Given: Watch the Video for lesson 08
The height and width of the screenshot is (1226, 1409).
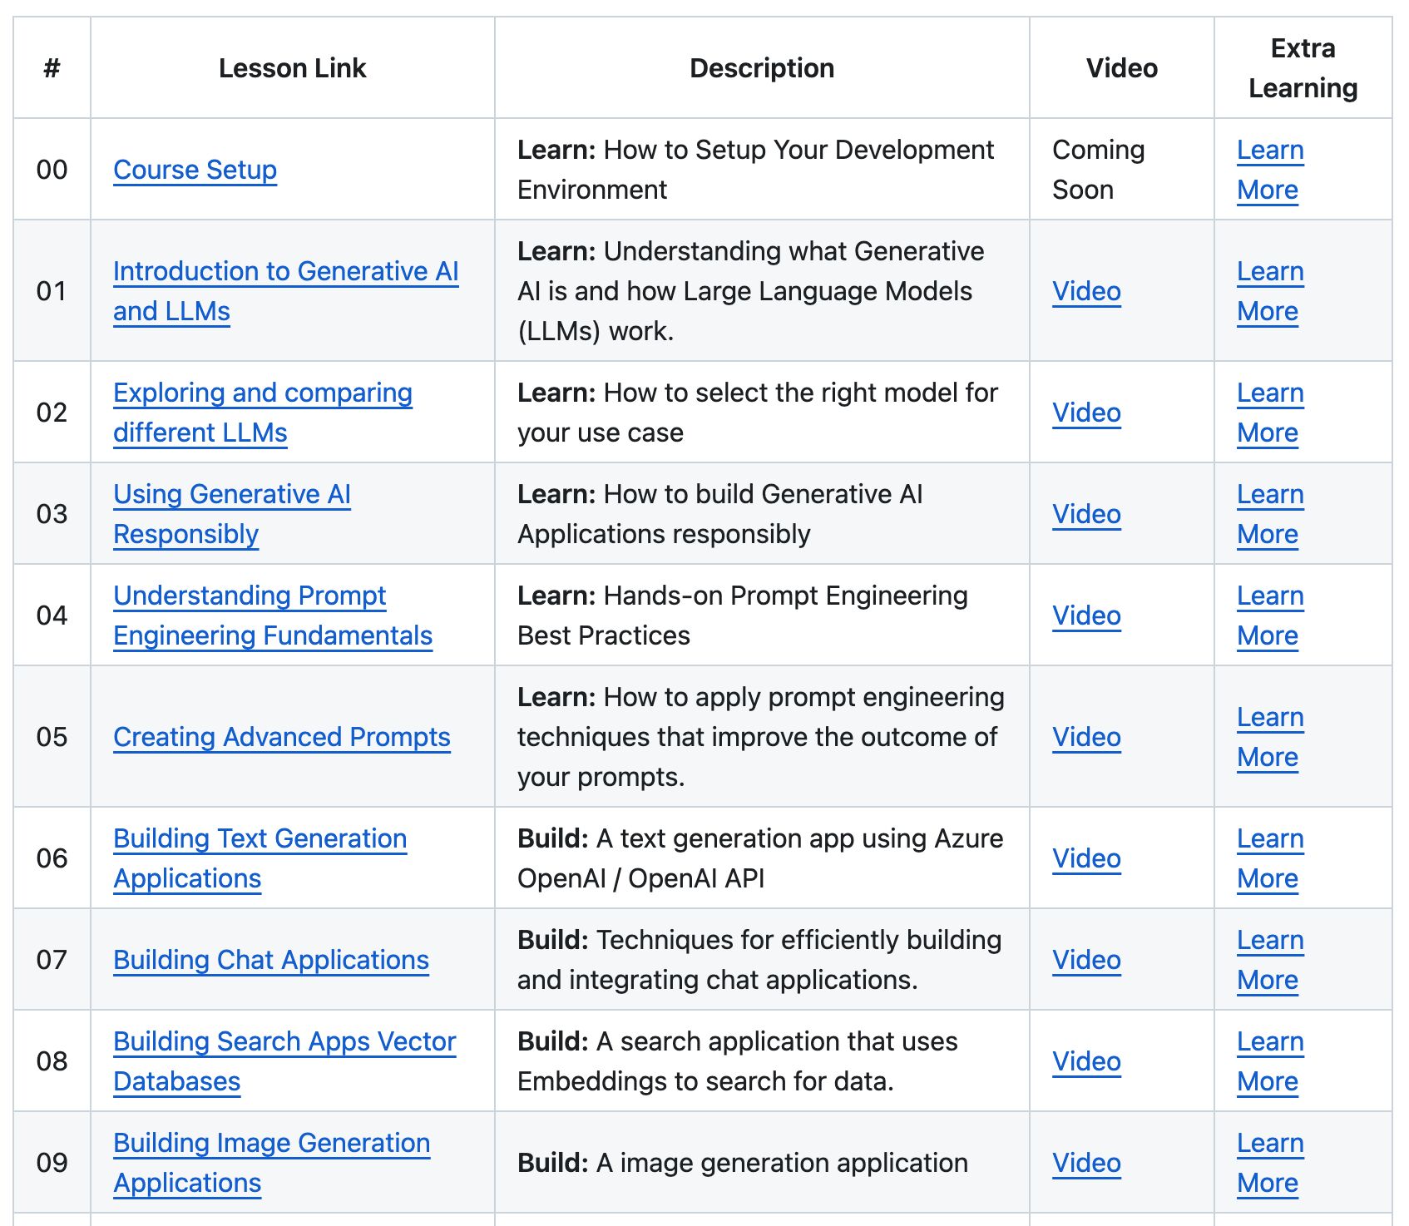Looking at the screenshot, I should pyautogui.click(x=1086, y=1062).
